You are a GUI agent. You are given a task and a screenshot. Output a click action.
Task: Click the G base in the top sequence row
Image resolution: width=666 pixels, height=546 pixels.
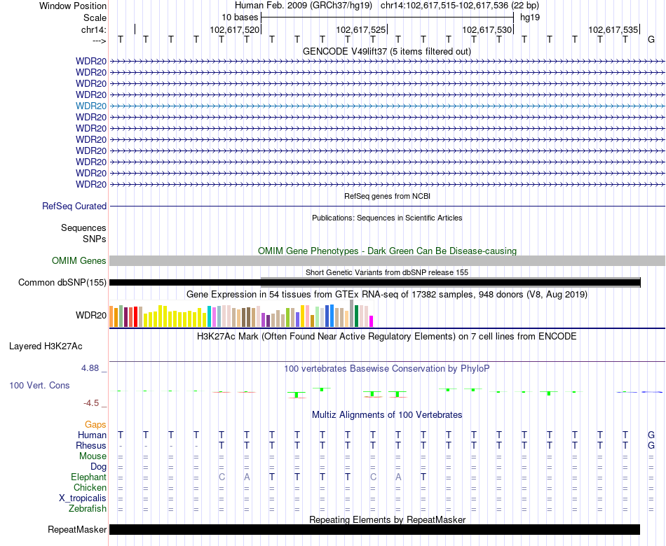pos(651,39)
